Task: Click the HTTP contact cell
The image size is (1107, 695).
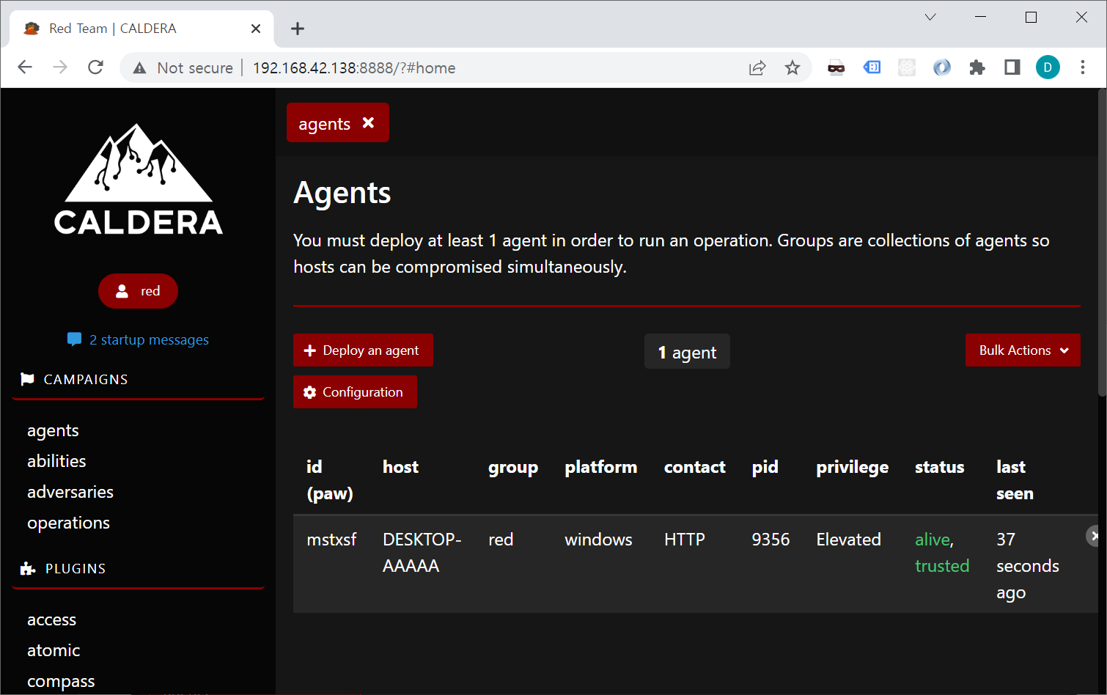Action: tap(685, 540)
